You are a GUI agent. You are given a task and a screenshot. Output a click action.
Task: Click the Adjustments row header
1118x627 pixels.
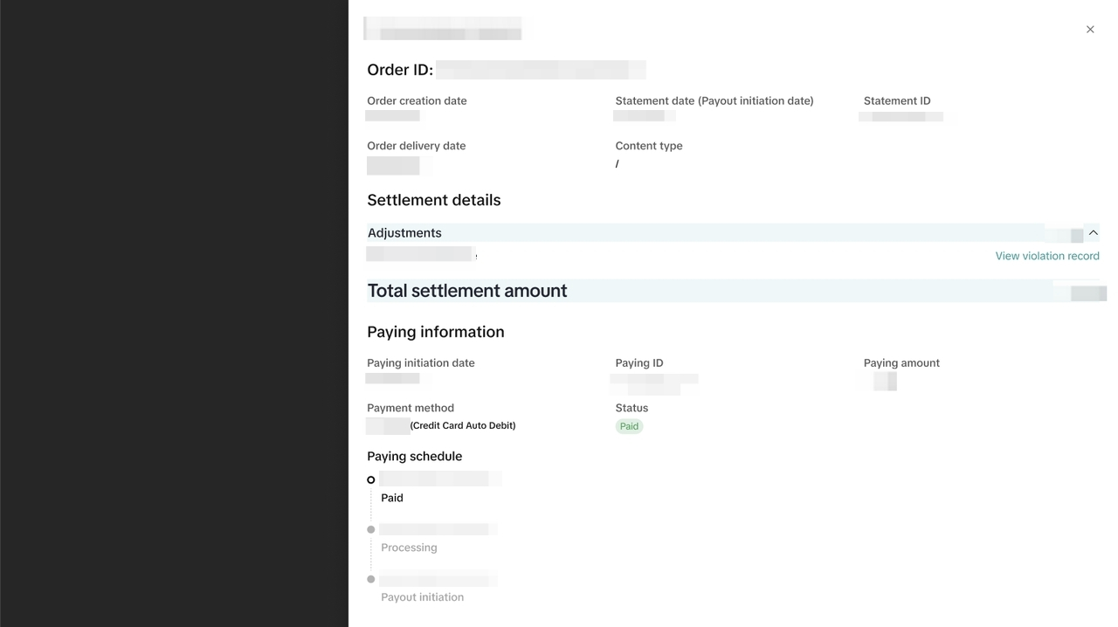tap(404, 233)
